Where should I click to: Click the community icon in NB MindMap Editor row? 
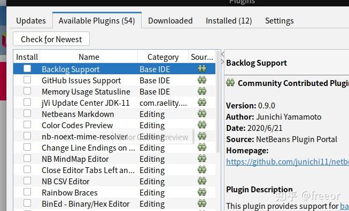pos(202,159)
